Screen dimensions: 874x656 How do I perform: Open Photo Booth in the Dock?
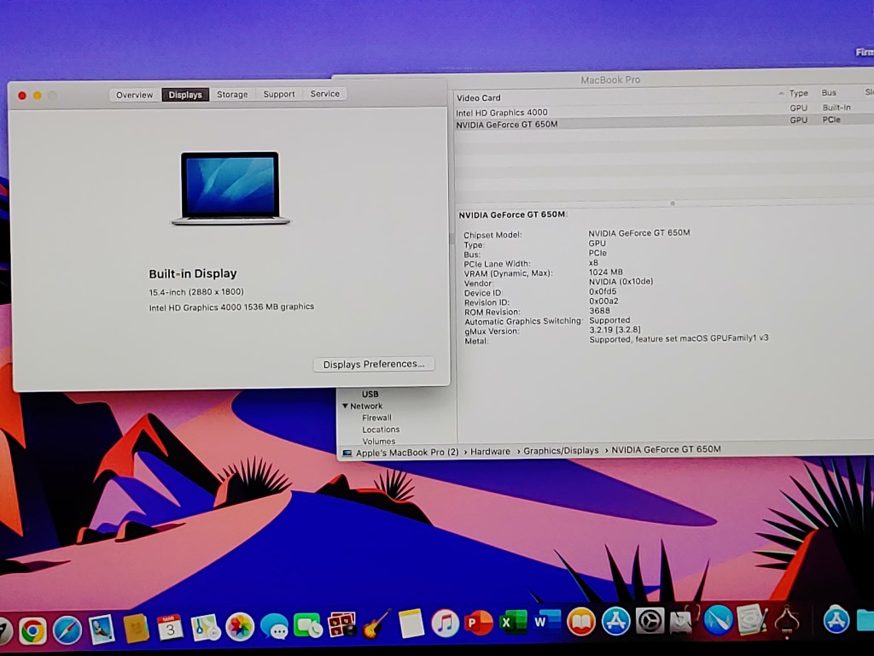pos(341,624)
